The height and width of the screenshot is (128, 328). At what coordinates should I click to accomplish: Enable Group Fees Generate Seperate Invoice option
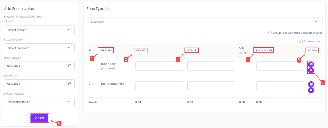[270, 33]
